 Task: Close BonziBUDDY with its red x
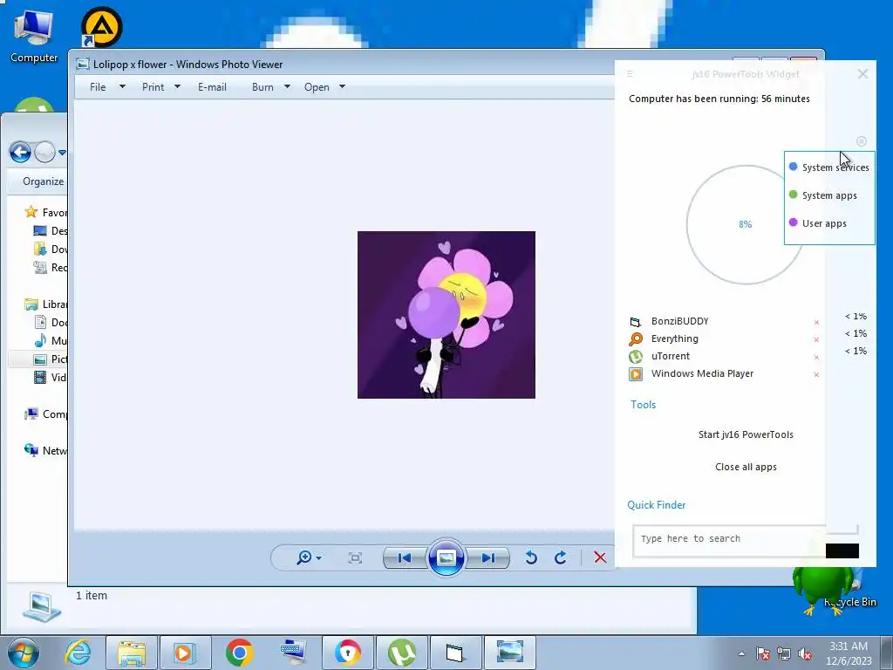click(816, 323)
